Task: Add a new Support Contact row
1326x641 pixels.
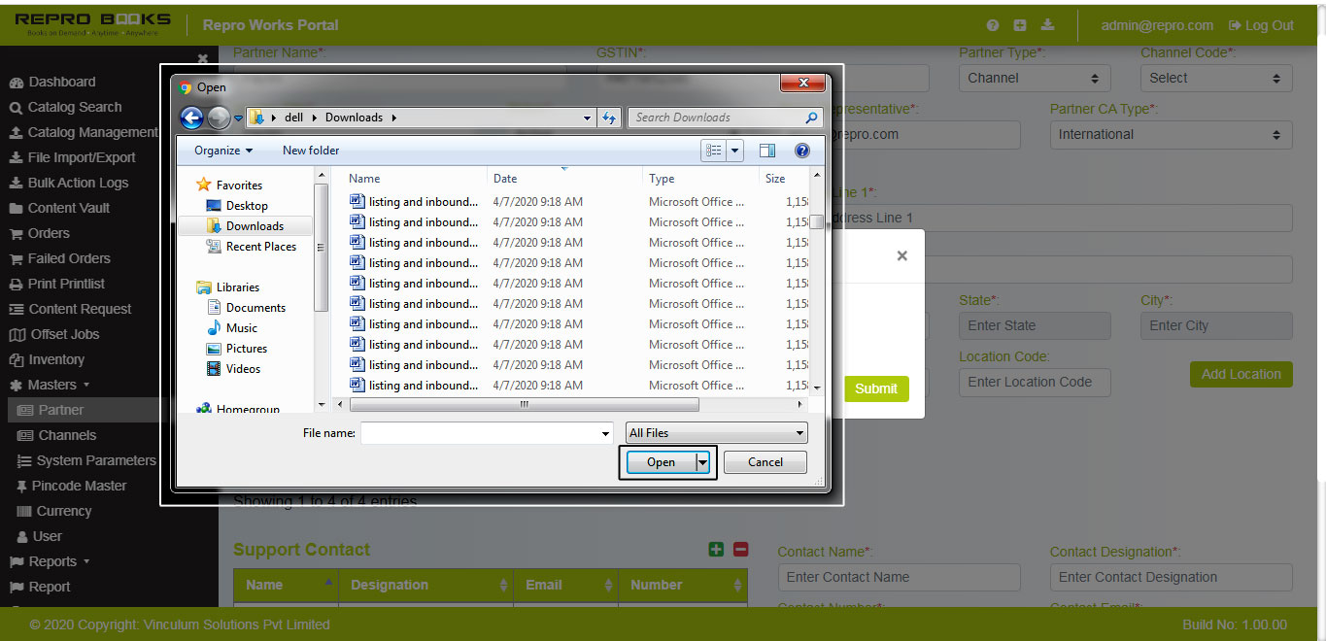Action: 716,549
